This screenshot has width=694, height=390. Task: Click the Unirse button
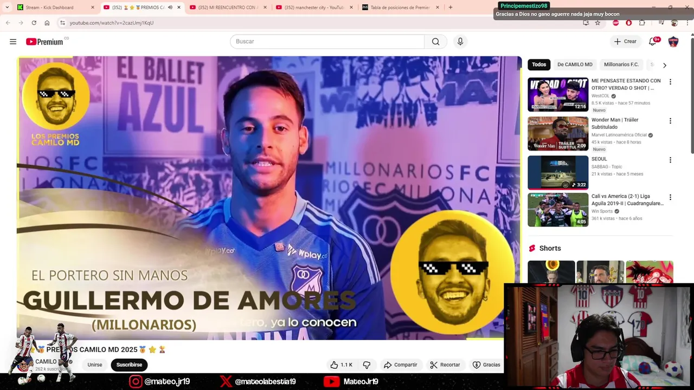point(95,365)
